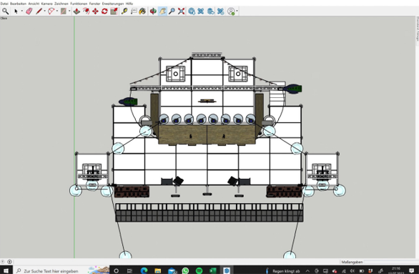The height and width of the screenshot is (274, 419).
Task: Expand the Select tool dropdown arrow
Action: click(22, 11)
